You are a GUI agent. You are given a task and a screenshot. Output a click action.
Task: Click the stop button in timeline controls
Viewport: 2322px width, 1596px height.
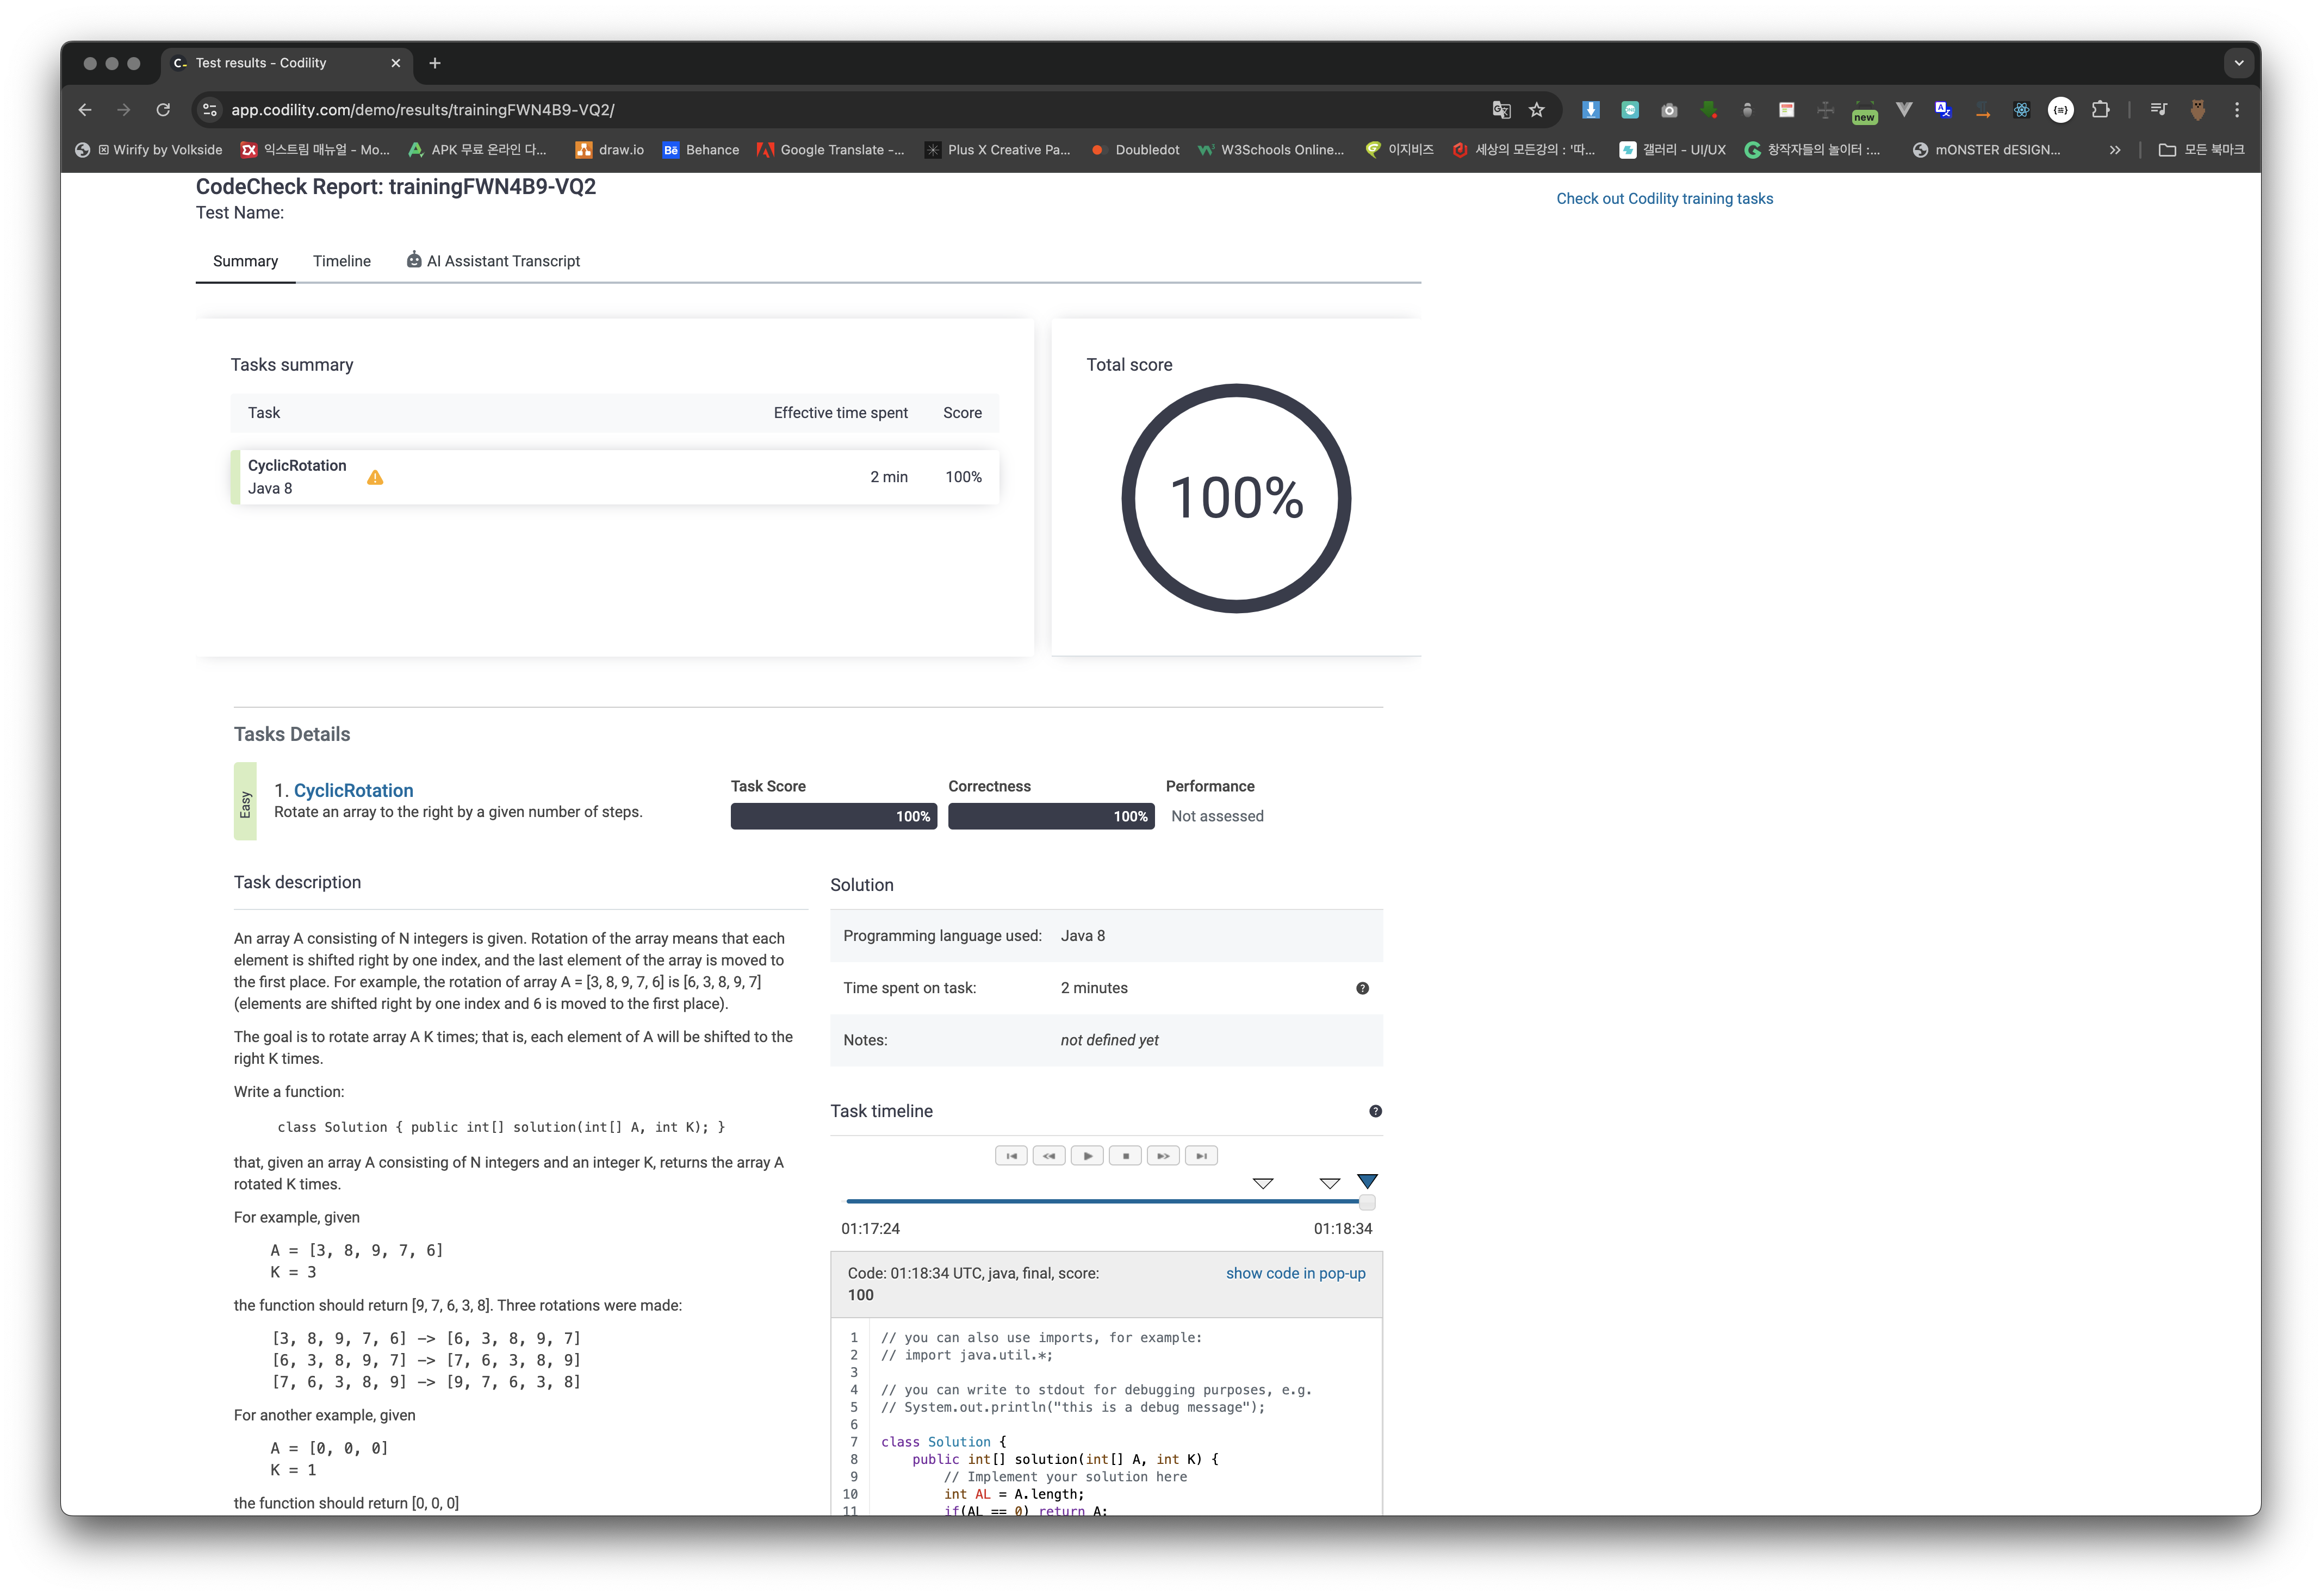tap(1126, 1156)
